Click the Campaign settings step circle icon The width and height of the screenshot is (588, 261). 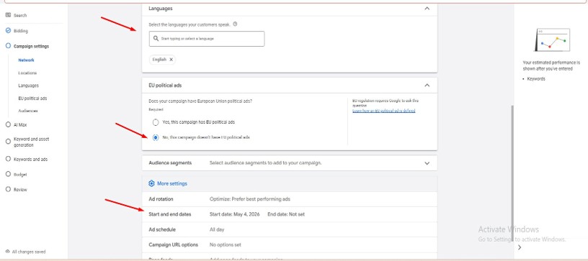tap(8, 46)
